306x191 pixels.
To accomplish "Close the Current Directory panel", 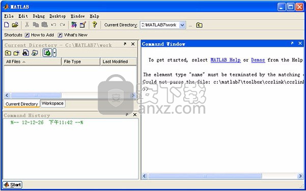I will [x=133, y=44].
